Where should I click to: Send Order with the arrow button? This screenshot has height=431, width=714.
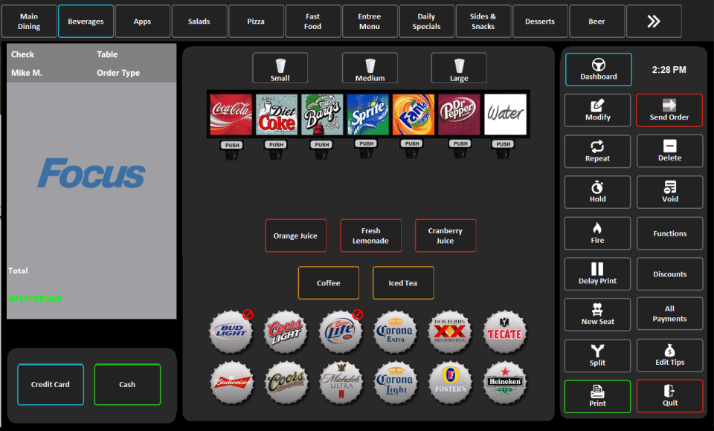669,110
